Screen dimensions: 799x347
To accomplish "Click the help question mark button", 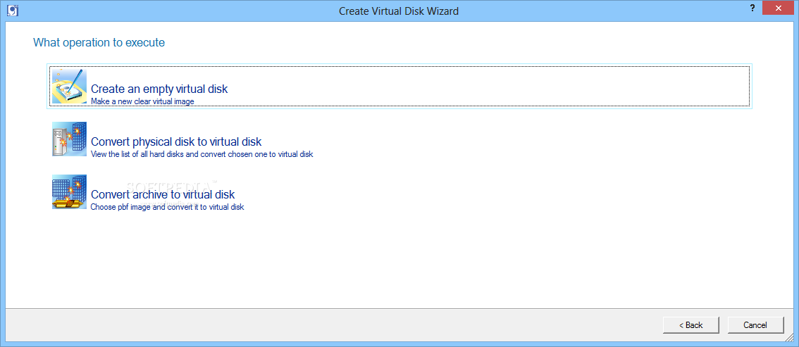I will (752, 8).
